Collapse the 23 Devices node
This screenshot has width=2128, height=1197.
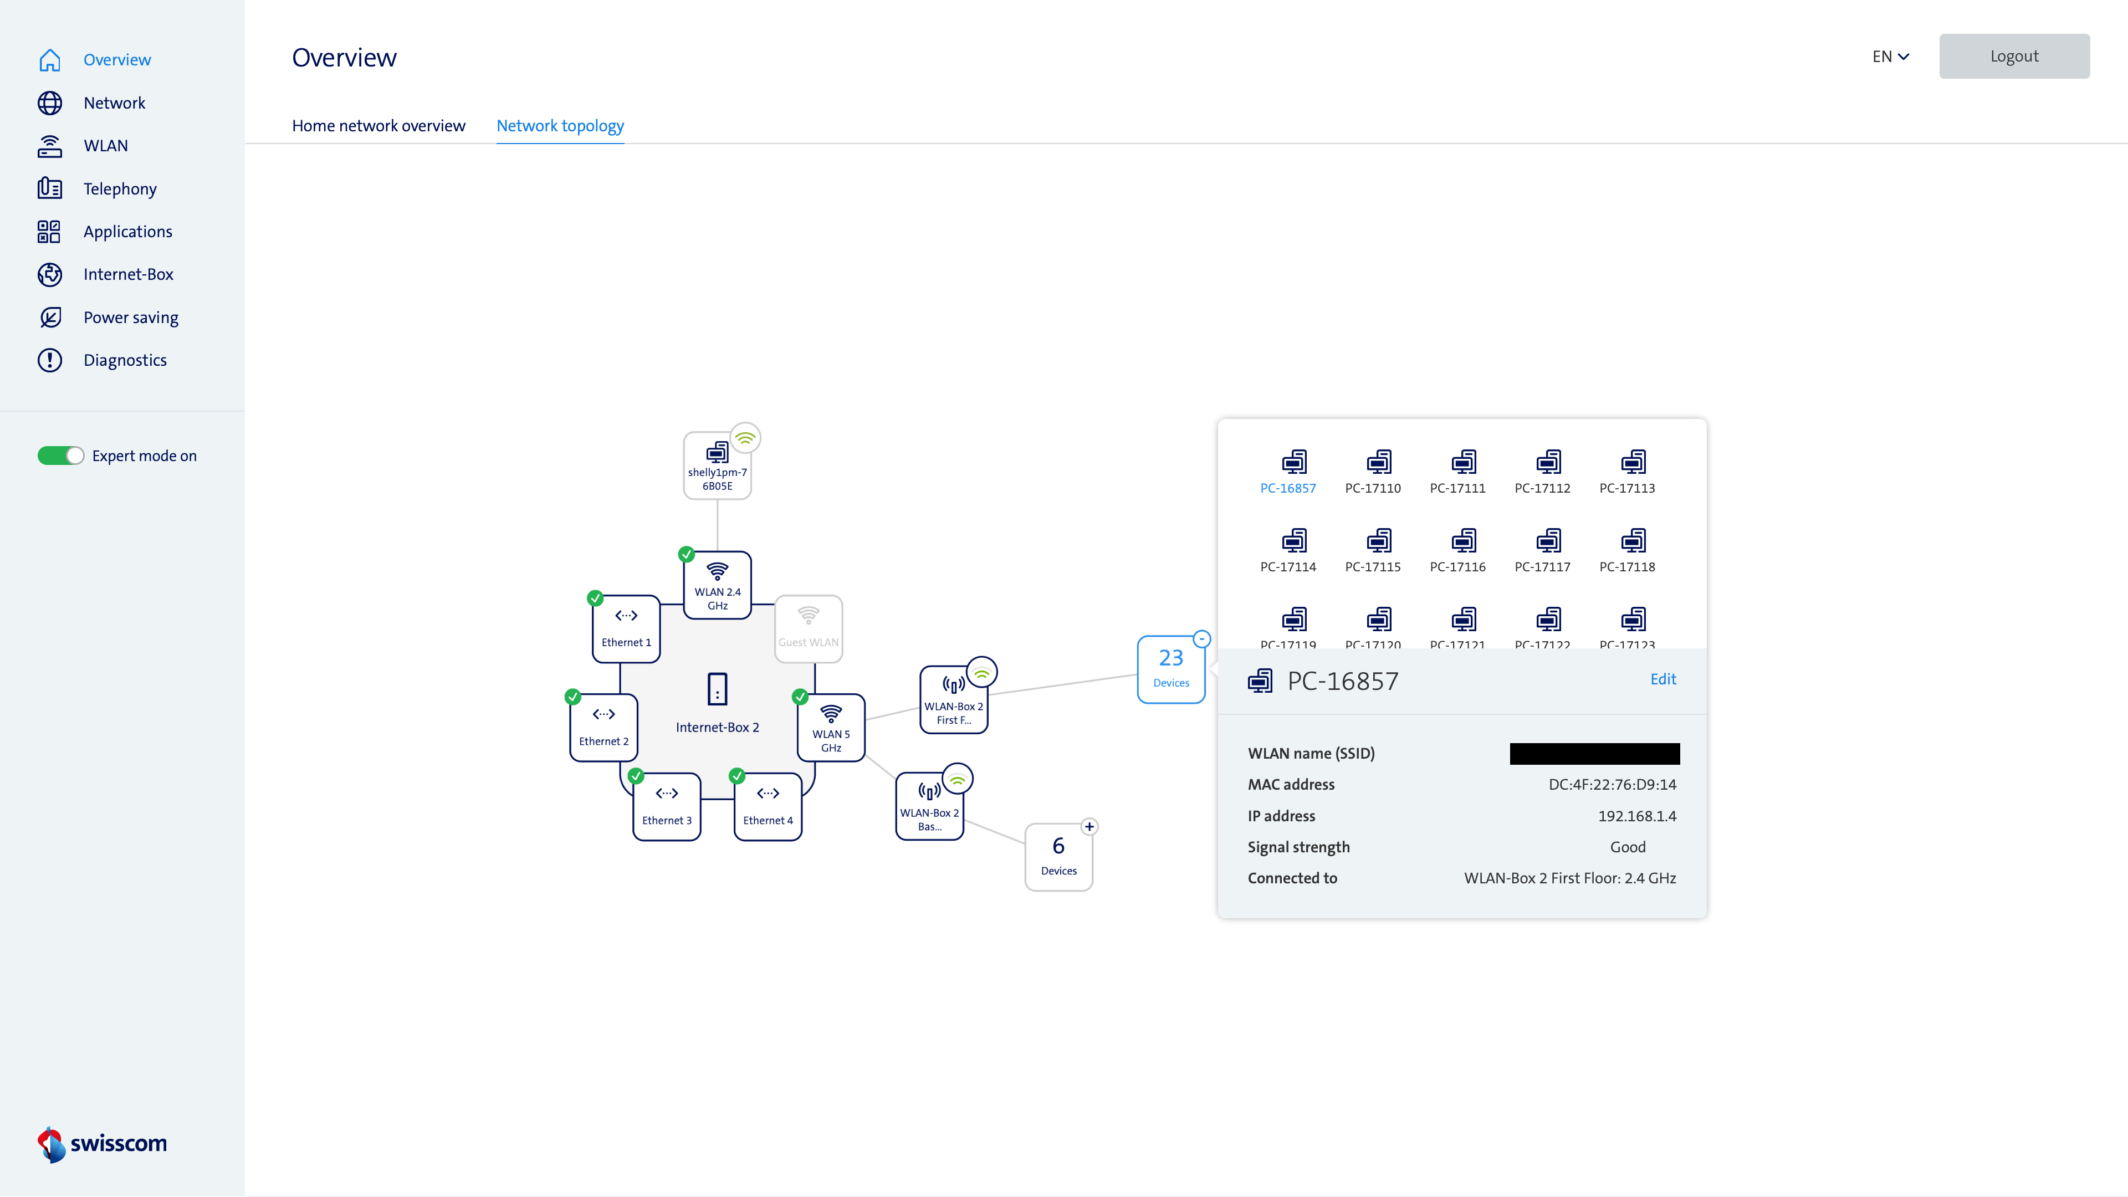coord(1202,638)
